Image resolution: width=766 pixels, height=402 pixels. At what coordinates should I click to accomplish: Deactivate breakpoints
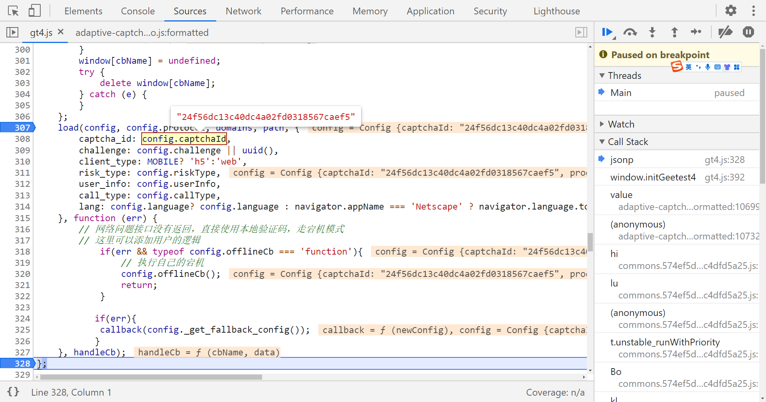(726, 32)
